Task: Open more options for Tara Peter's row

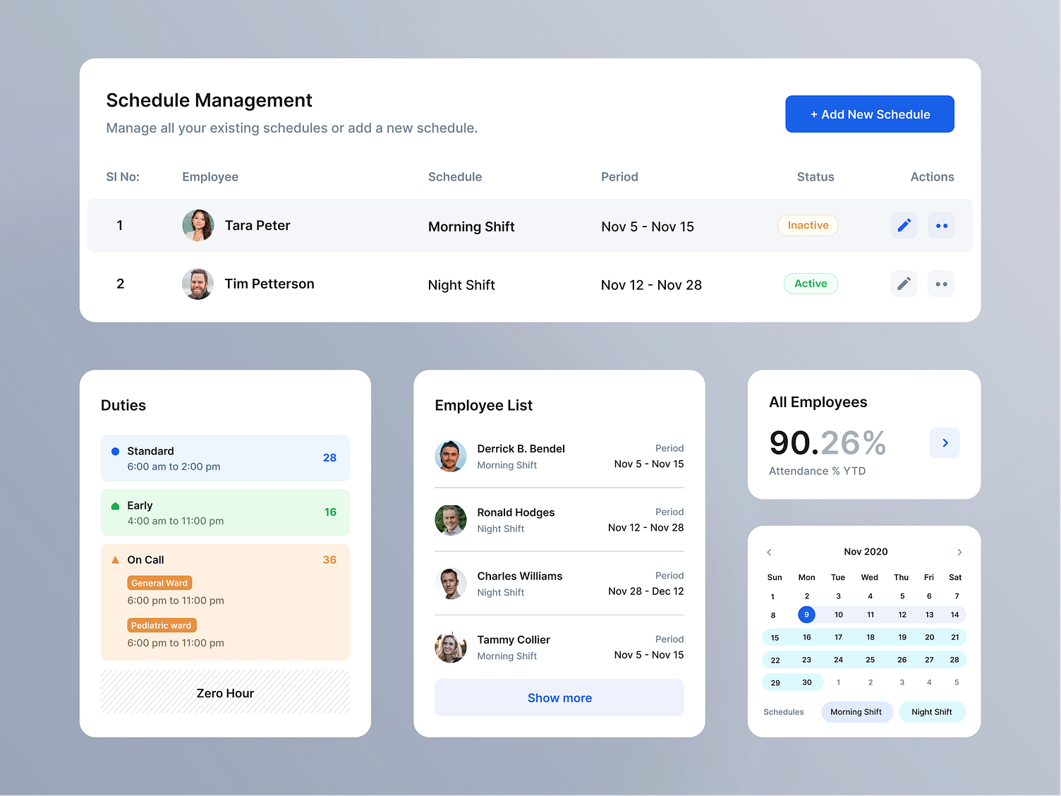Action: pos(941,226)
